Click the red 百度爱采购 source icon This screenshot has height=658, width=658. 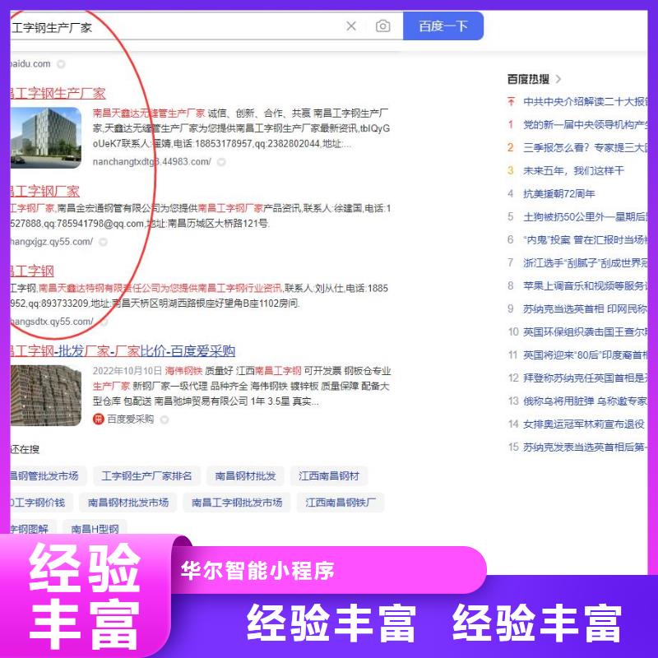click(x=98, y=419)
